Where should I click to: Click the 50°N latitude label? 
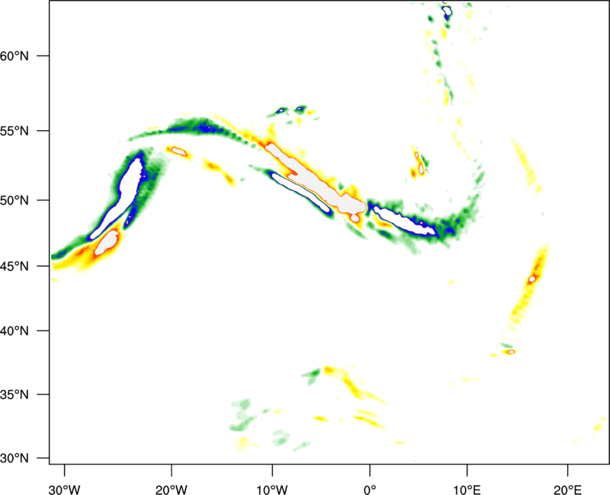pyautogui.click(x=14, y=200)
